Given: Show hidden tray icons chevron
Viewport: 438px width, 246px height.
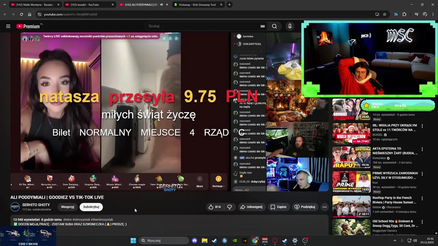Looking at the screenshot, I should click(395, 241).
